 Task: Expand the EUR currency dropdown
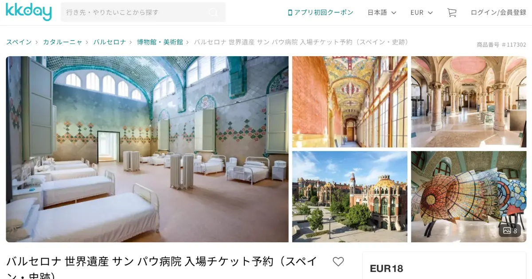422,12
